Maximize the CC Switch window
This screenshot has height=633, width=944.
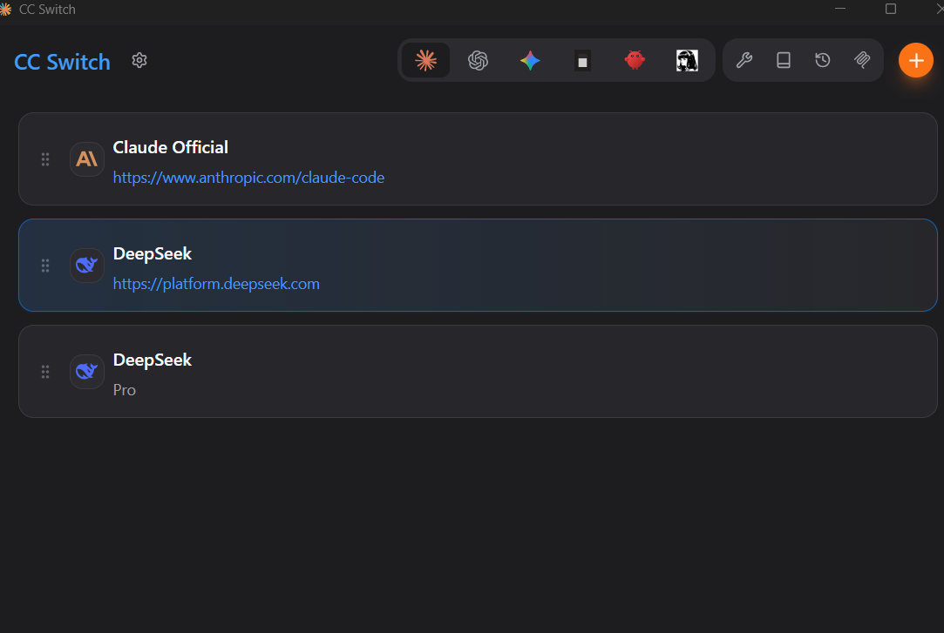pos(891,9)
